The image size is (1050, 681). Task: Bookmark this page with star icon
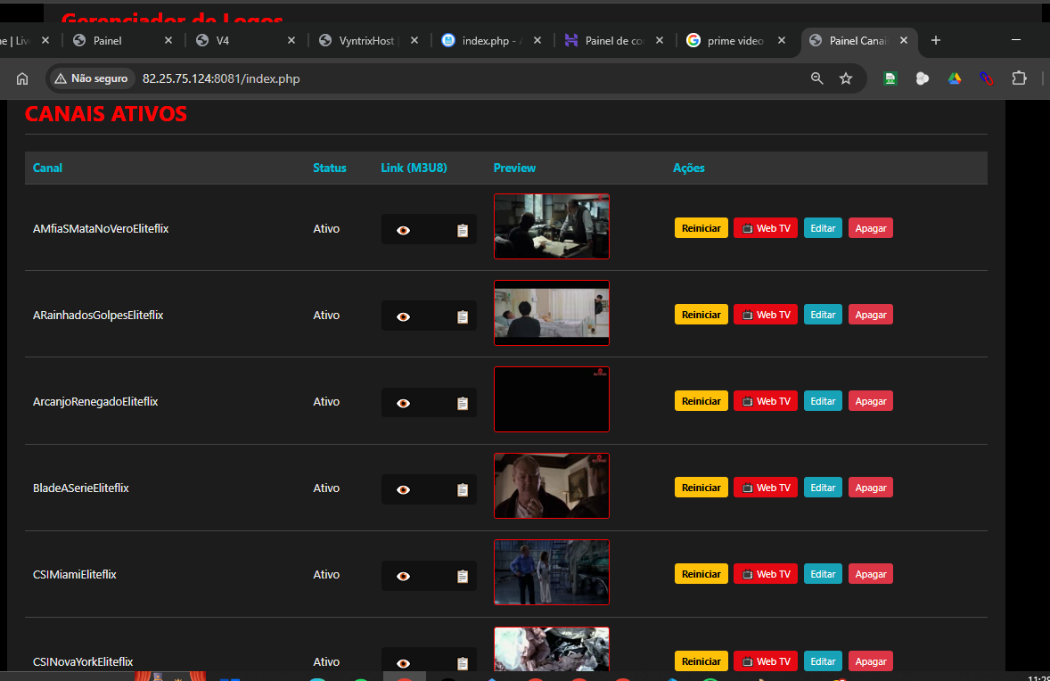coord(845,78)
